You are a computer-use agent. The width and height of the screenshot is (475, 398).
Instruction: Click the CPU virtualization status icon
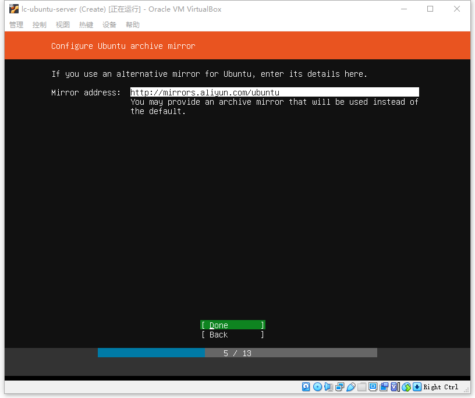point(395,387)
